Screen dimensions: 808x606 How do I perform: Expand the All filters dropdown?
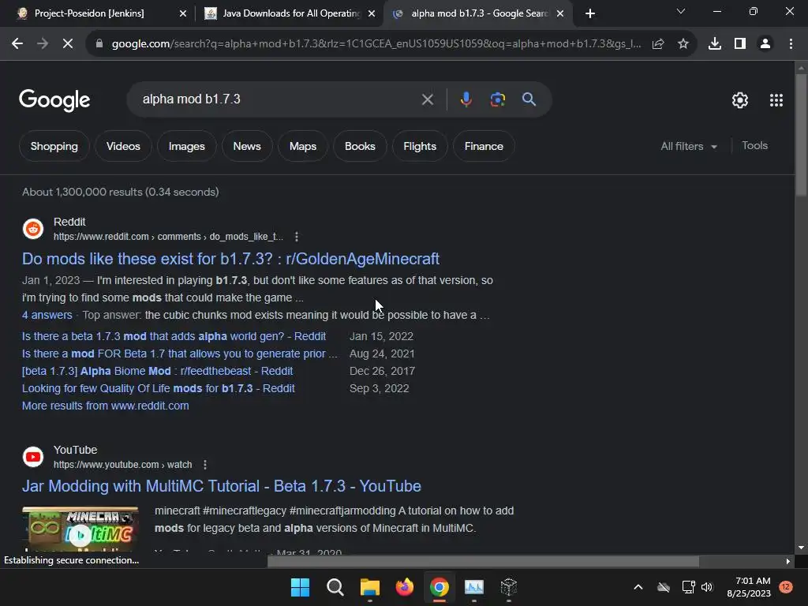[689, 146]
